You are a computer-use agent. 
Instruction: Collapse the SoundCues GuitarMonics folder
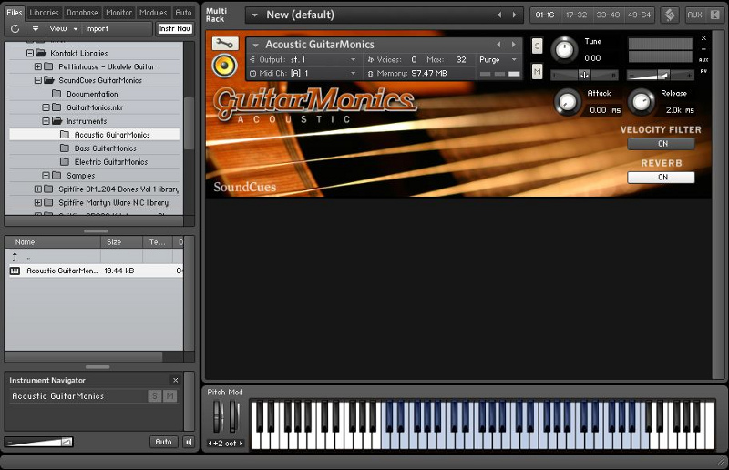[38, 80]
